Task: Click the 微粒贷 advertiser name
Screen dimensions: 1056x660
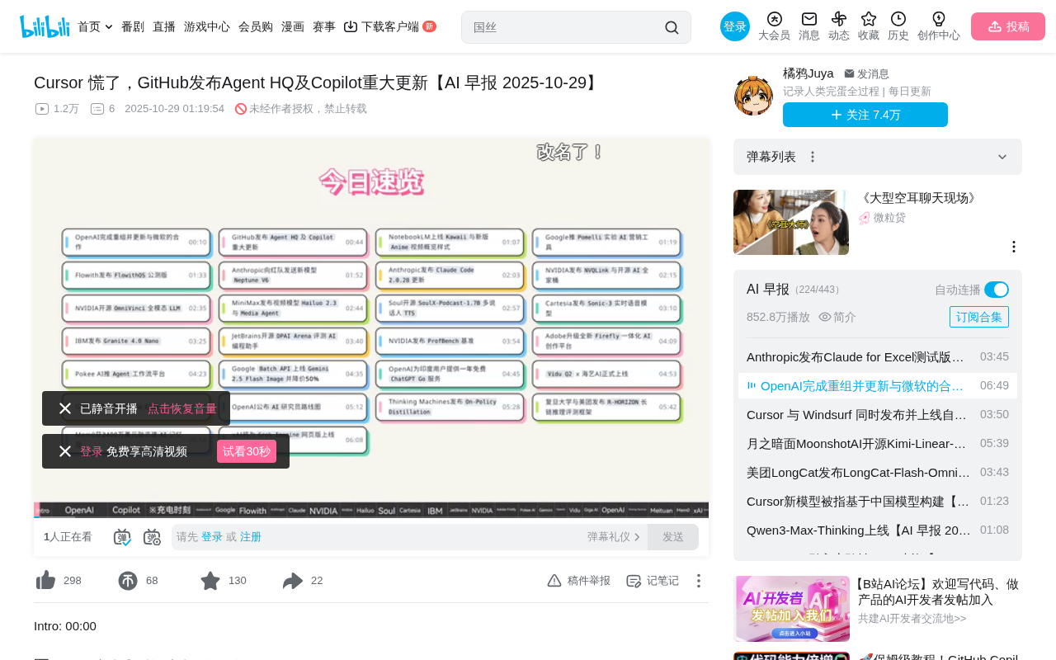Action: [889, 218]
